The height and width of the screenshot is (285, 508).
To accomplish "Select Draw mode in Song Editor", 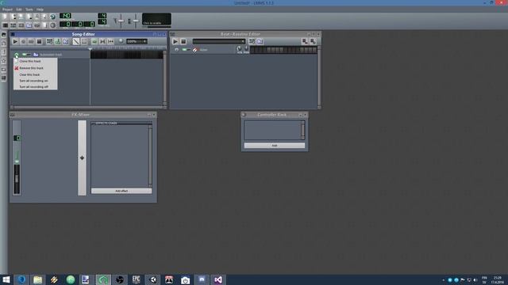I will (76, 41).
